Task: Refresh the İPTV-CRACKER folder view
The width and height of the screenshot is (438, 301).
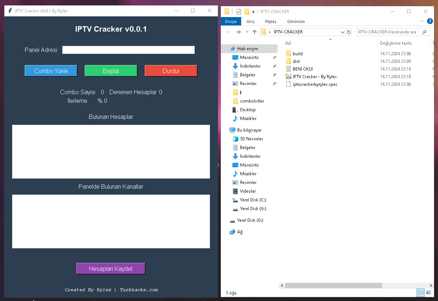Action: pyautogui.click(x=349, y=32)
